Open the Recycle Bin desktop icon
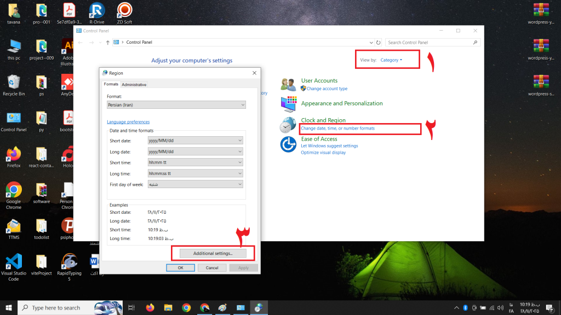The image size is (561, 315). coord(14,85)
